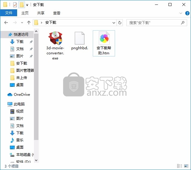Image resolution: width=191 pixels, height=170 pixels.
Task: Expand the ribbon with the chevron
Action: [181, 13]
